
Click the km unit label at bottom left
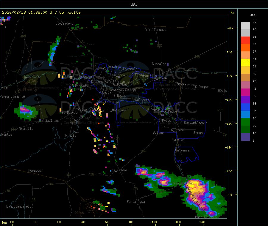(x=4, y=223)
